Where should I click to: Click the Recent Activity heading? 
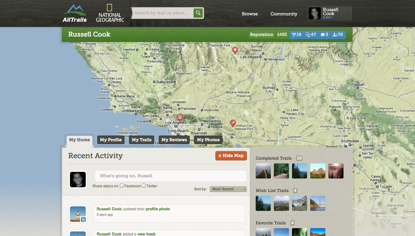(x=95, y=156)
